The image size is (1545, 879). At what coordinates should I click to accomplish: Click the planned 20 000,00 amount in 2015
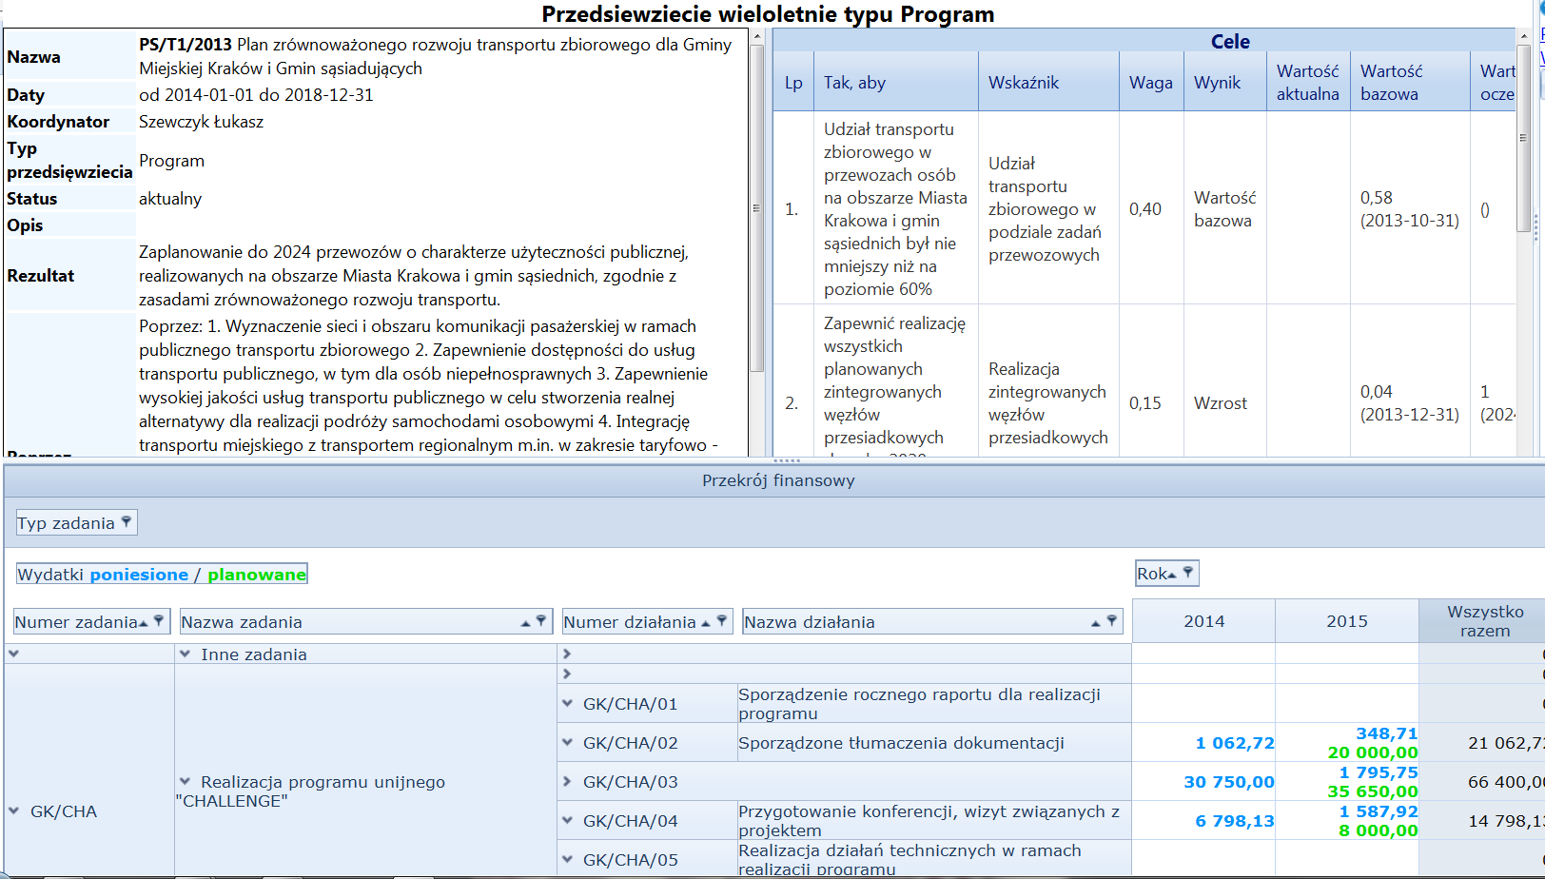[1373, 752]
